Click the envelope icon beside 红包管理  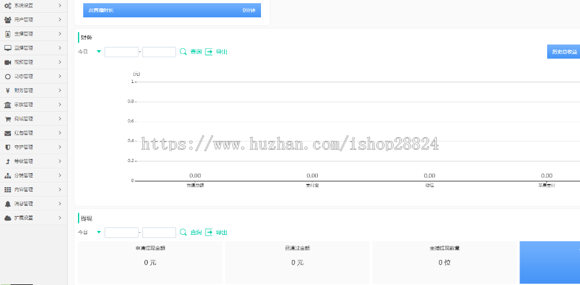[8, 133]
